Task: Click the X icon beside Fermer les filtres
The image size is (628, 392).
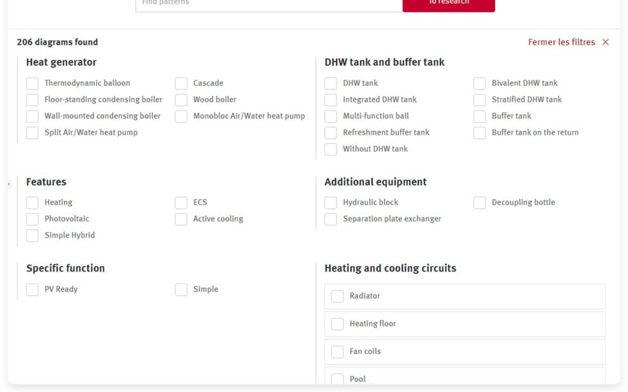Action: 605,42
